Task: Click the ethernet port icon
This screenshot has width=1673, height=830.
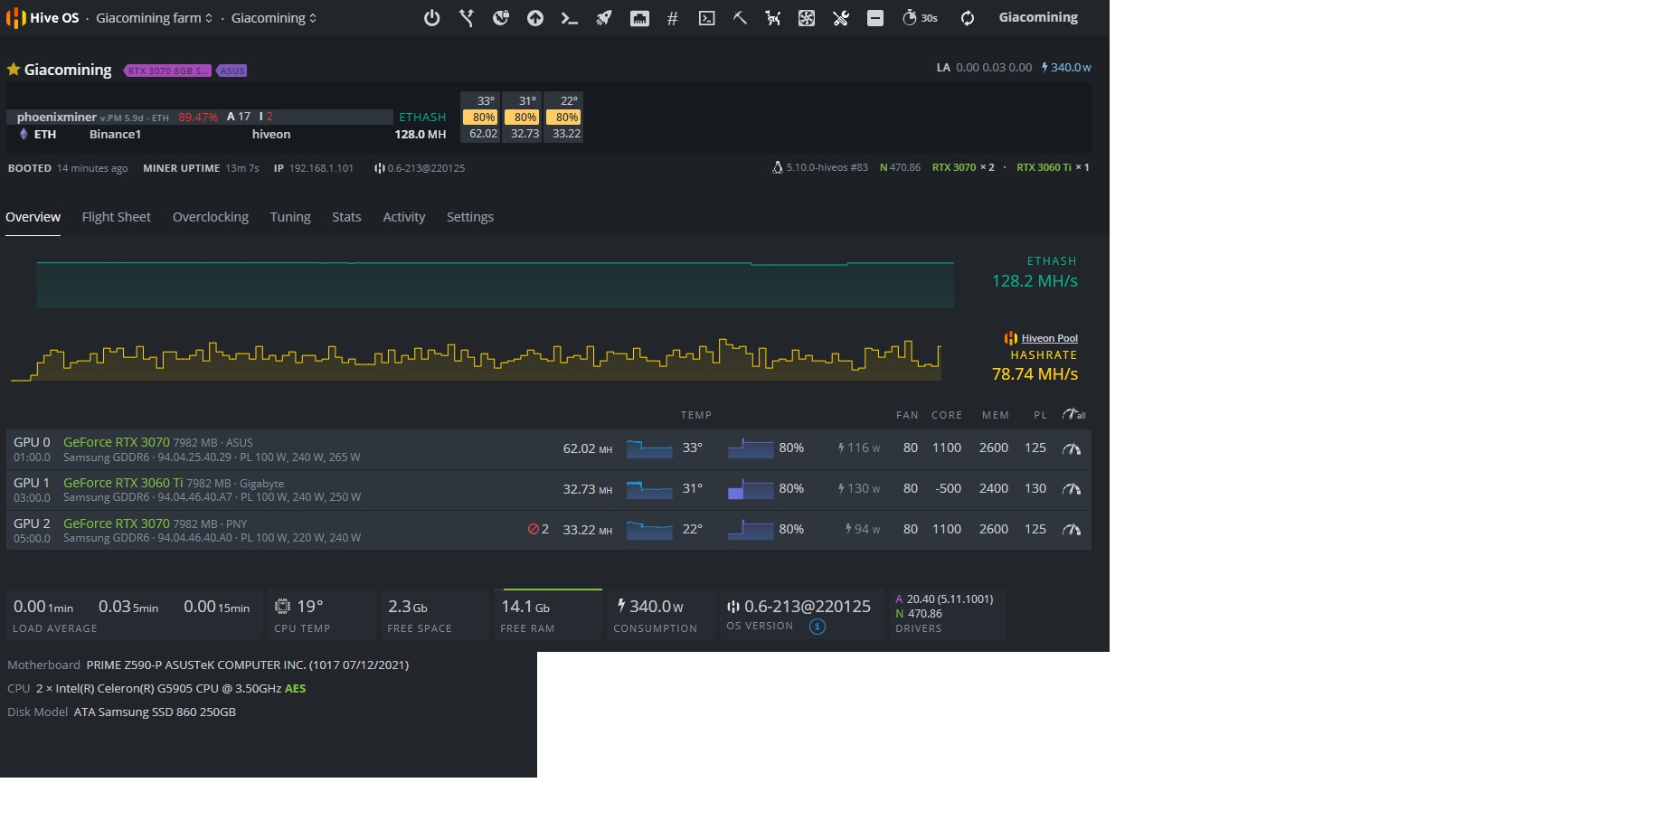Action: [639, 18]
